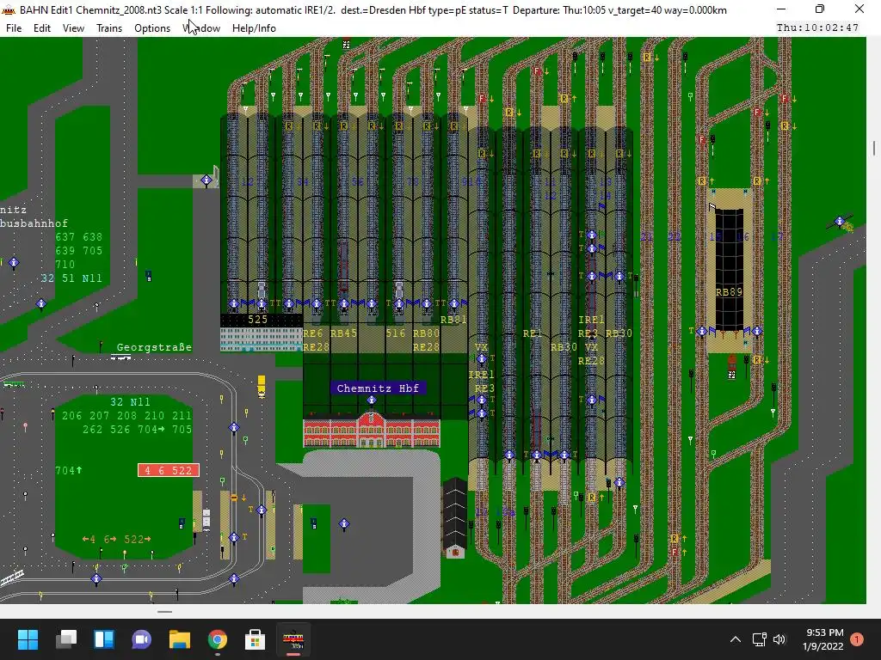Show hidden system tray icons
This screenshot has height=660, width=881.
pyautogui.click(x=735, y=639)
